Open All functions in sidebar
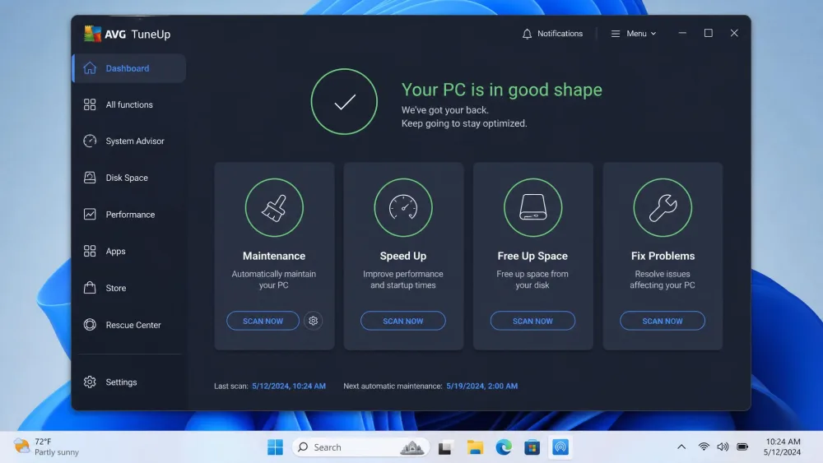 pos(129,104)
